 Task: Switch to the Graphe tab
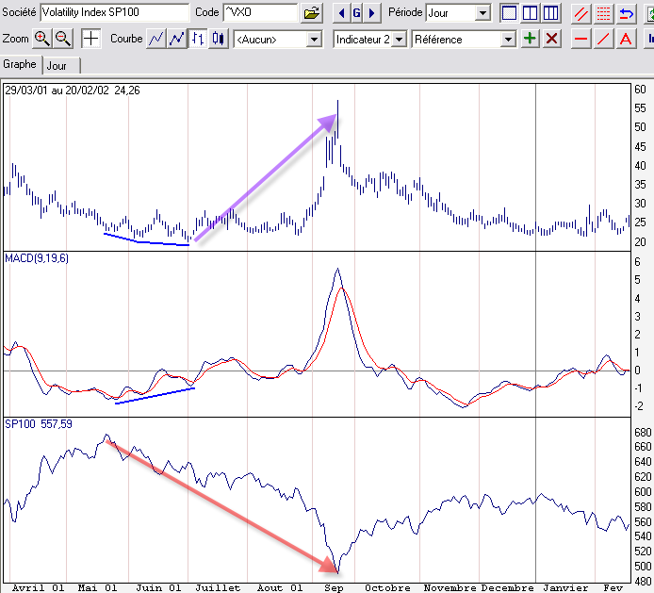click(x=20, y=64)
